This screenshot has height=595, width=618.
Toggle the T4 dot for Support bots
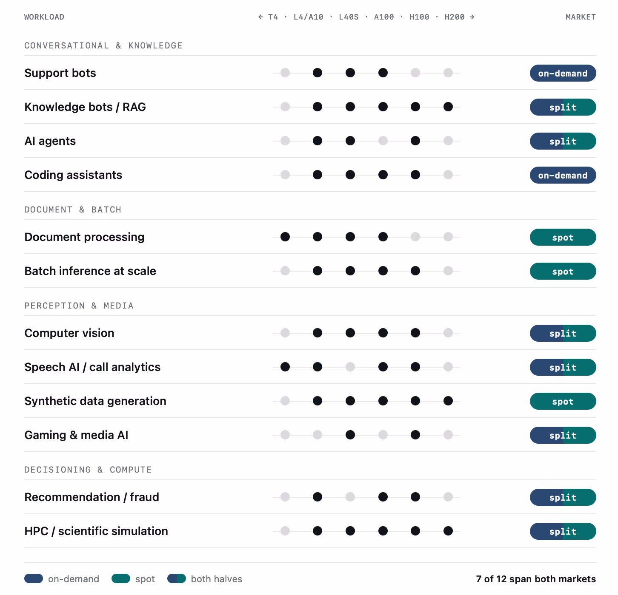click(x=285, y=73)
